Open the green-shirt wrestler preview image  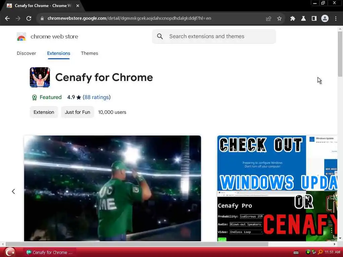click(x=113, y=188)
